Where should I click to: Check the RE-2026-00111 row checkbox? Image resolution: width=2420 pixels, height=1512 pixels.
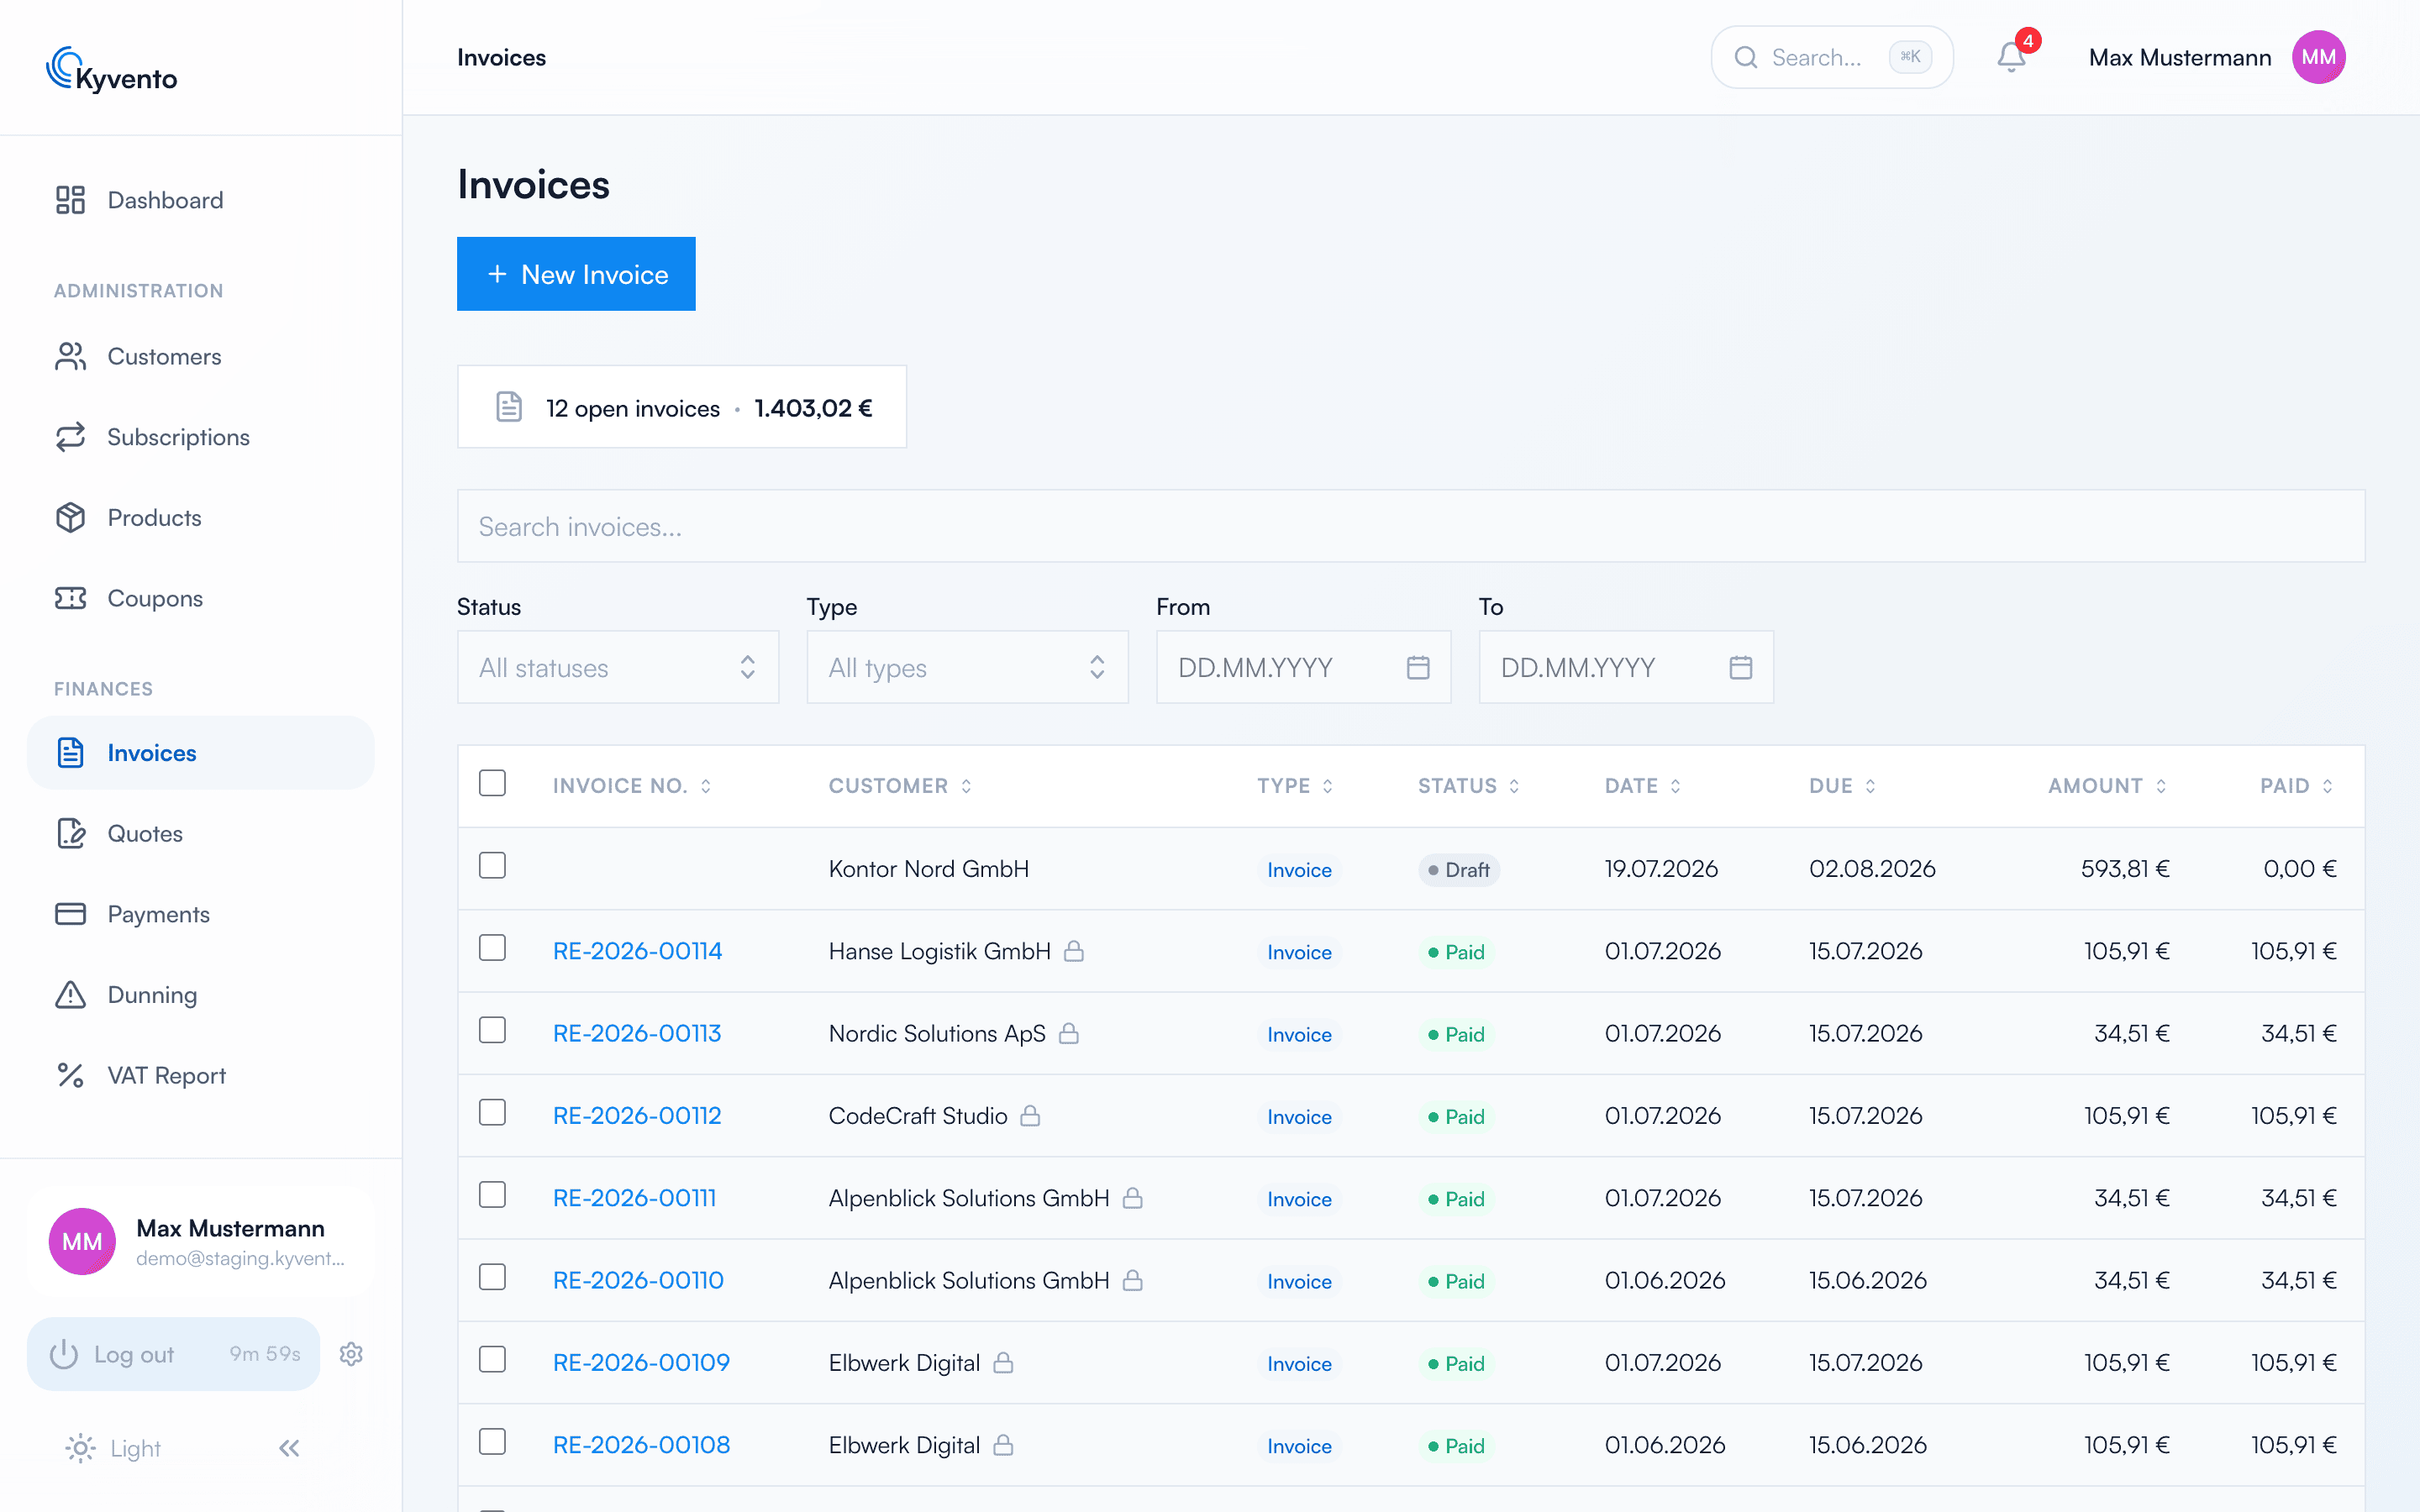point(492,1195)
